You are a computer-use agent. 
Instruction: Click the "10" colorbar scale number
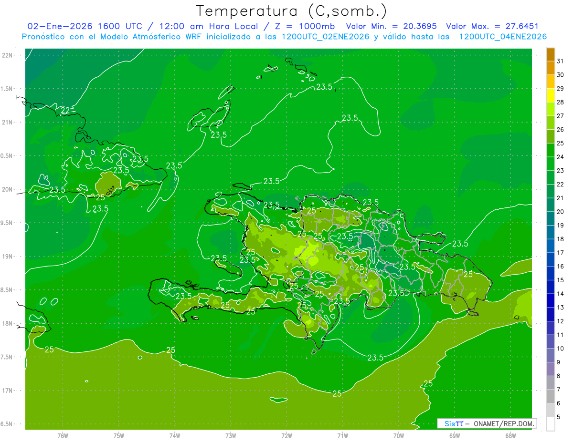(561, 349)
